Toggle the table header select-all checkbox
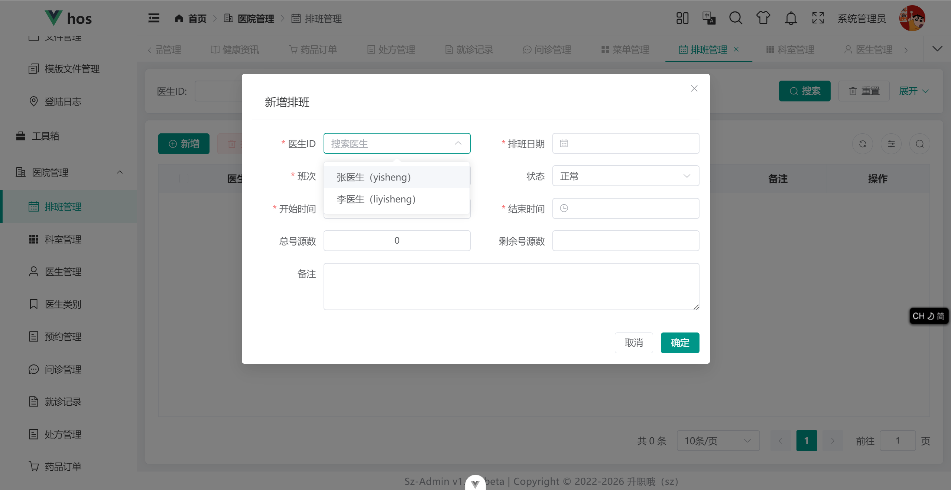The width and height of the screenshot is (951, 490). coord(184,179)
